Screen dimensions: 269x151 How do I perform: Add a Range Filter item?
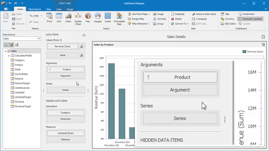click(x=136, y=19)
